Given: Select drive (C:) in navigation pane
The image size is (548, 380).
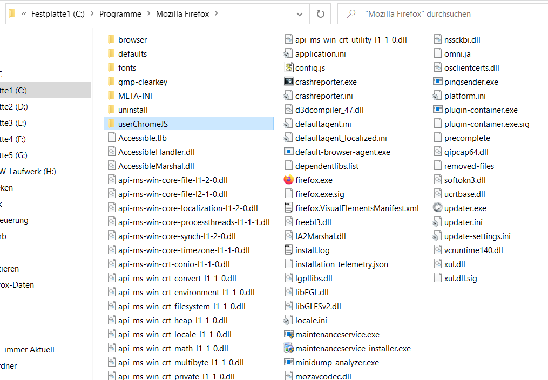Looking at the screenshot, I should coord(45,91).
